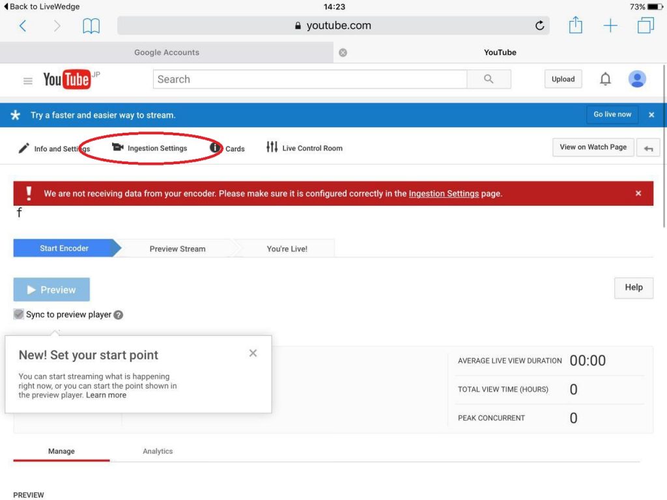This screenshot has width=667, height=500.
Task: Add a new Safari tab
Action: click(x=610, y=25)
